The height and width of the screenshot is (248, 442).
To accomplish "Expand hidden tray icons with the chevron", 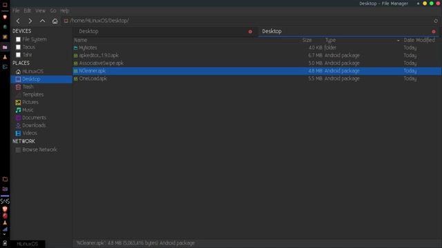I will tap(4, 234).
